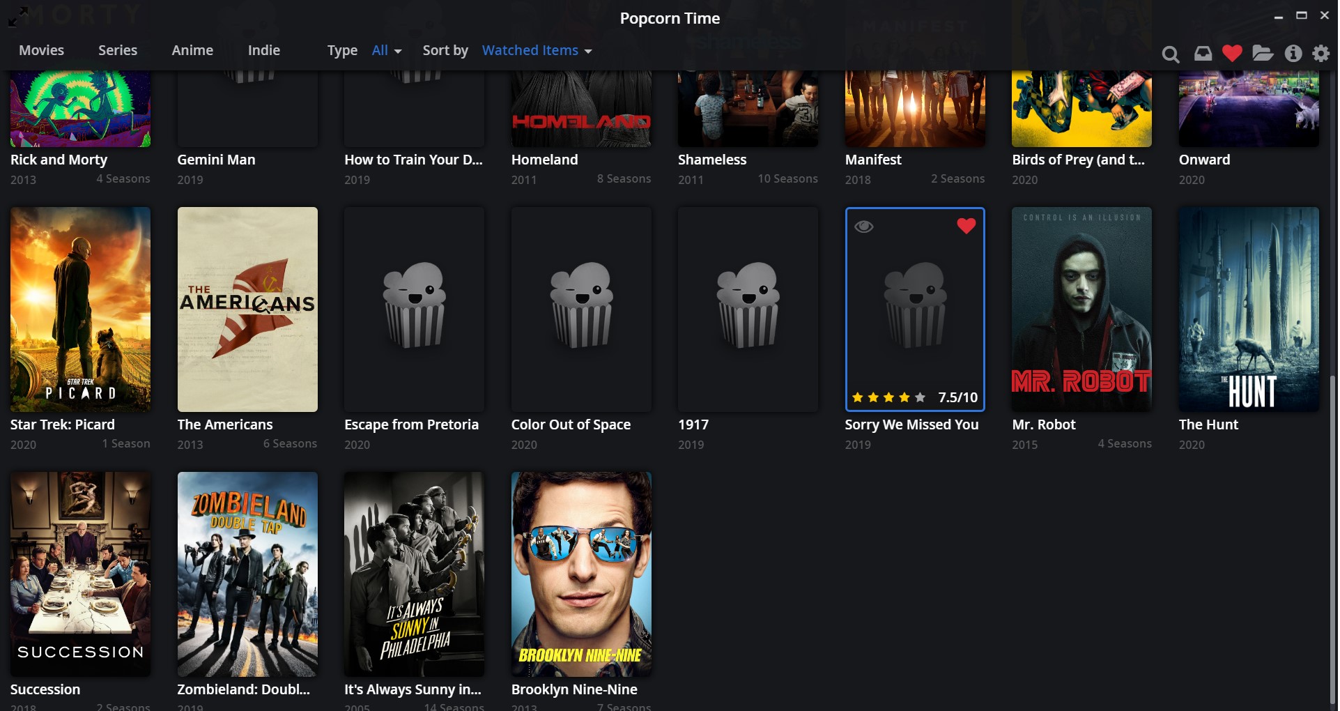
Task: Open Indie section
Action: (x=263, y=50)
